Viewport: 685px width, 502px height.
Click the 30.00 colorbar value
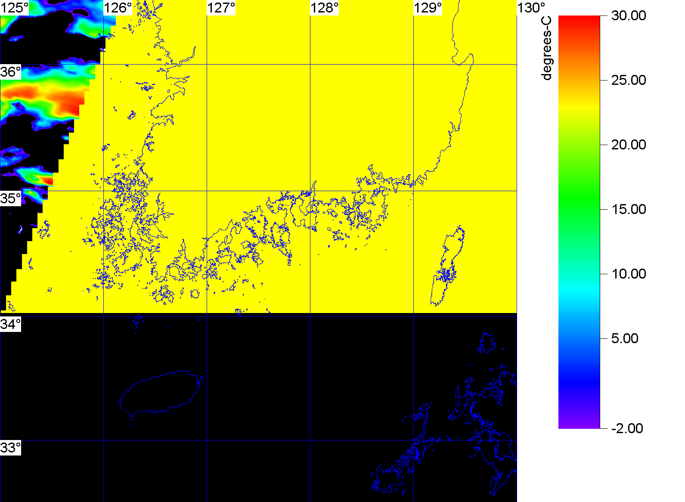point(629,15)
